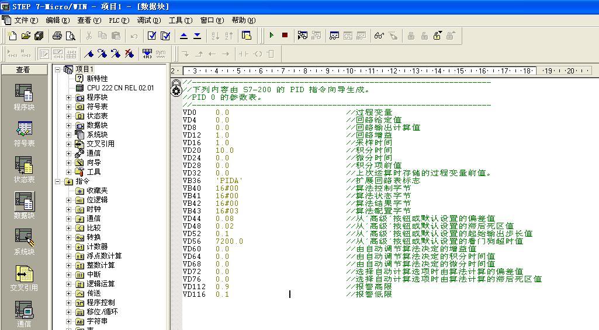Screen dimensions: 599x330
Task: Click the unlock padlock toolbar icon
Action: pyautogui.click(x=437, y=36)
